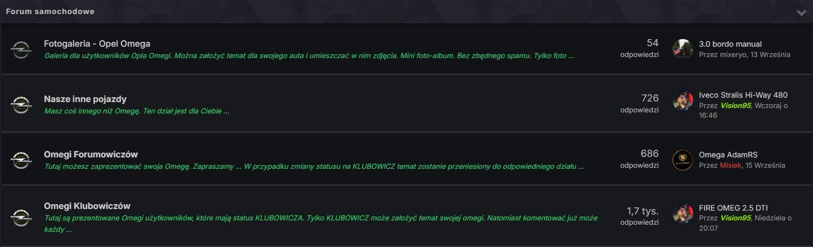The width and height of the screenshot is (813, 247).
Task: Open the Fotogaleria - Opel Omega forum
Action: point(97,43)
